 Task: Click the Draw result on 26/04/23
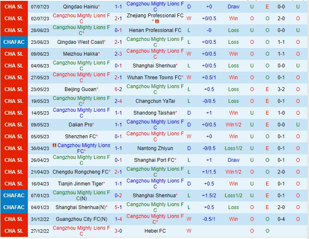(233, 160)
